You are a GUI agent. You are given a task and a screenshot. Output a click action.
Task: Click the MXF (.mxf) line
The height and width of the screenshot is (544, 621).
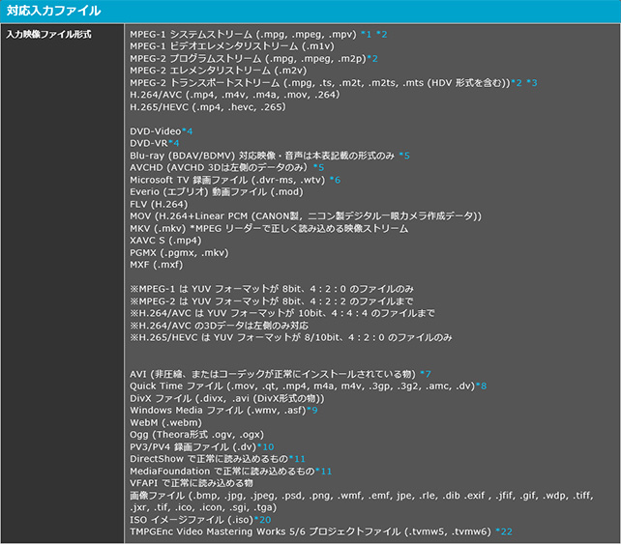point(157,265)
